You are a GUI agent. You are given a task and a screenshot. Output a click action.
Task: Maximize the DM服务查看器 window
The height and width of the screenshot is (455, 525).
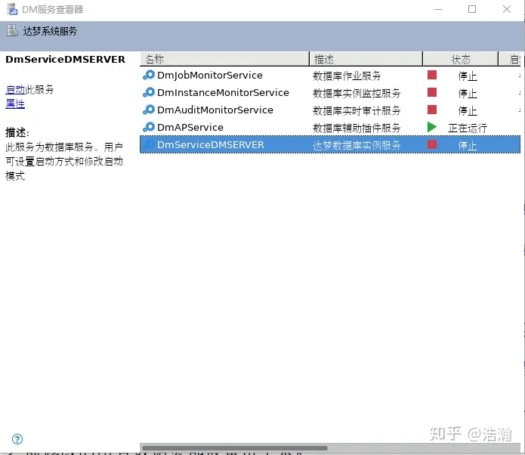click(x=472, y=9)
